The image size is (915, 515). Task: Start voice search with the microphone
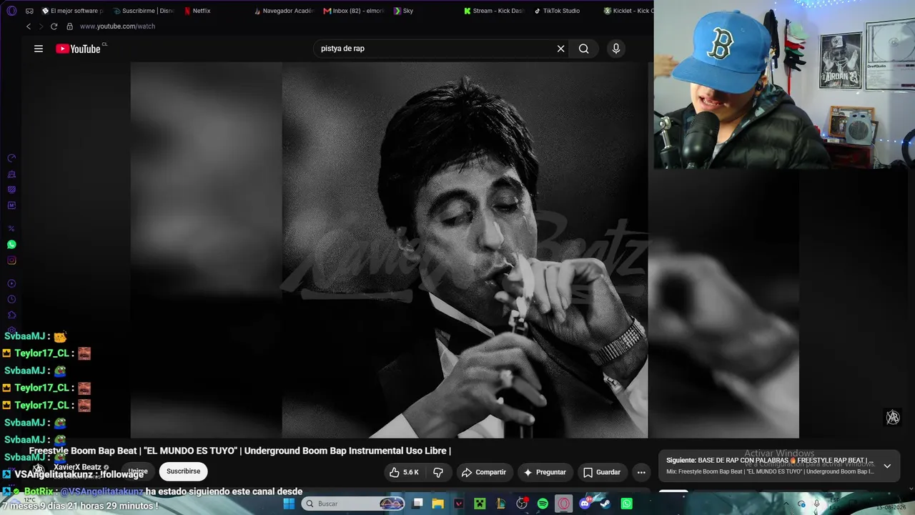(x=616, y=49)
